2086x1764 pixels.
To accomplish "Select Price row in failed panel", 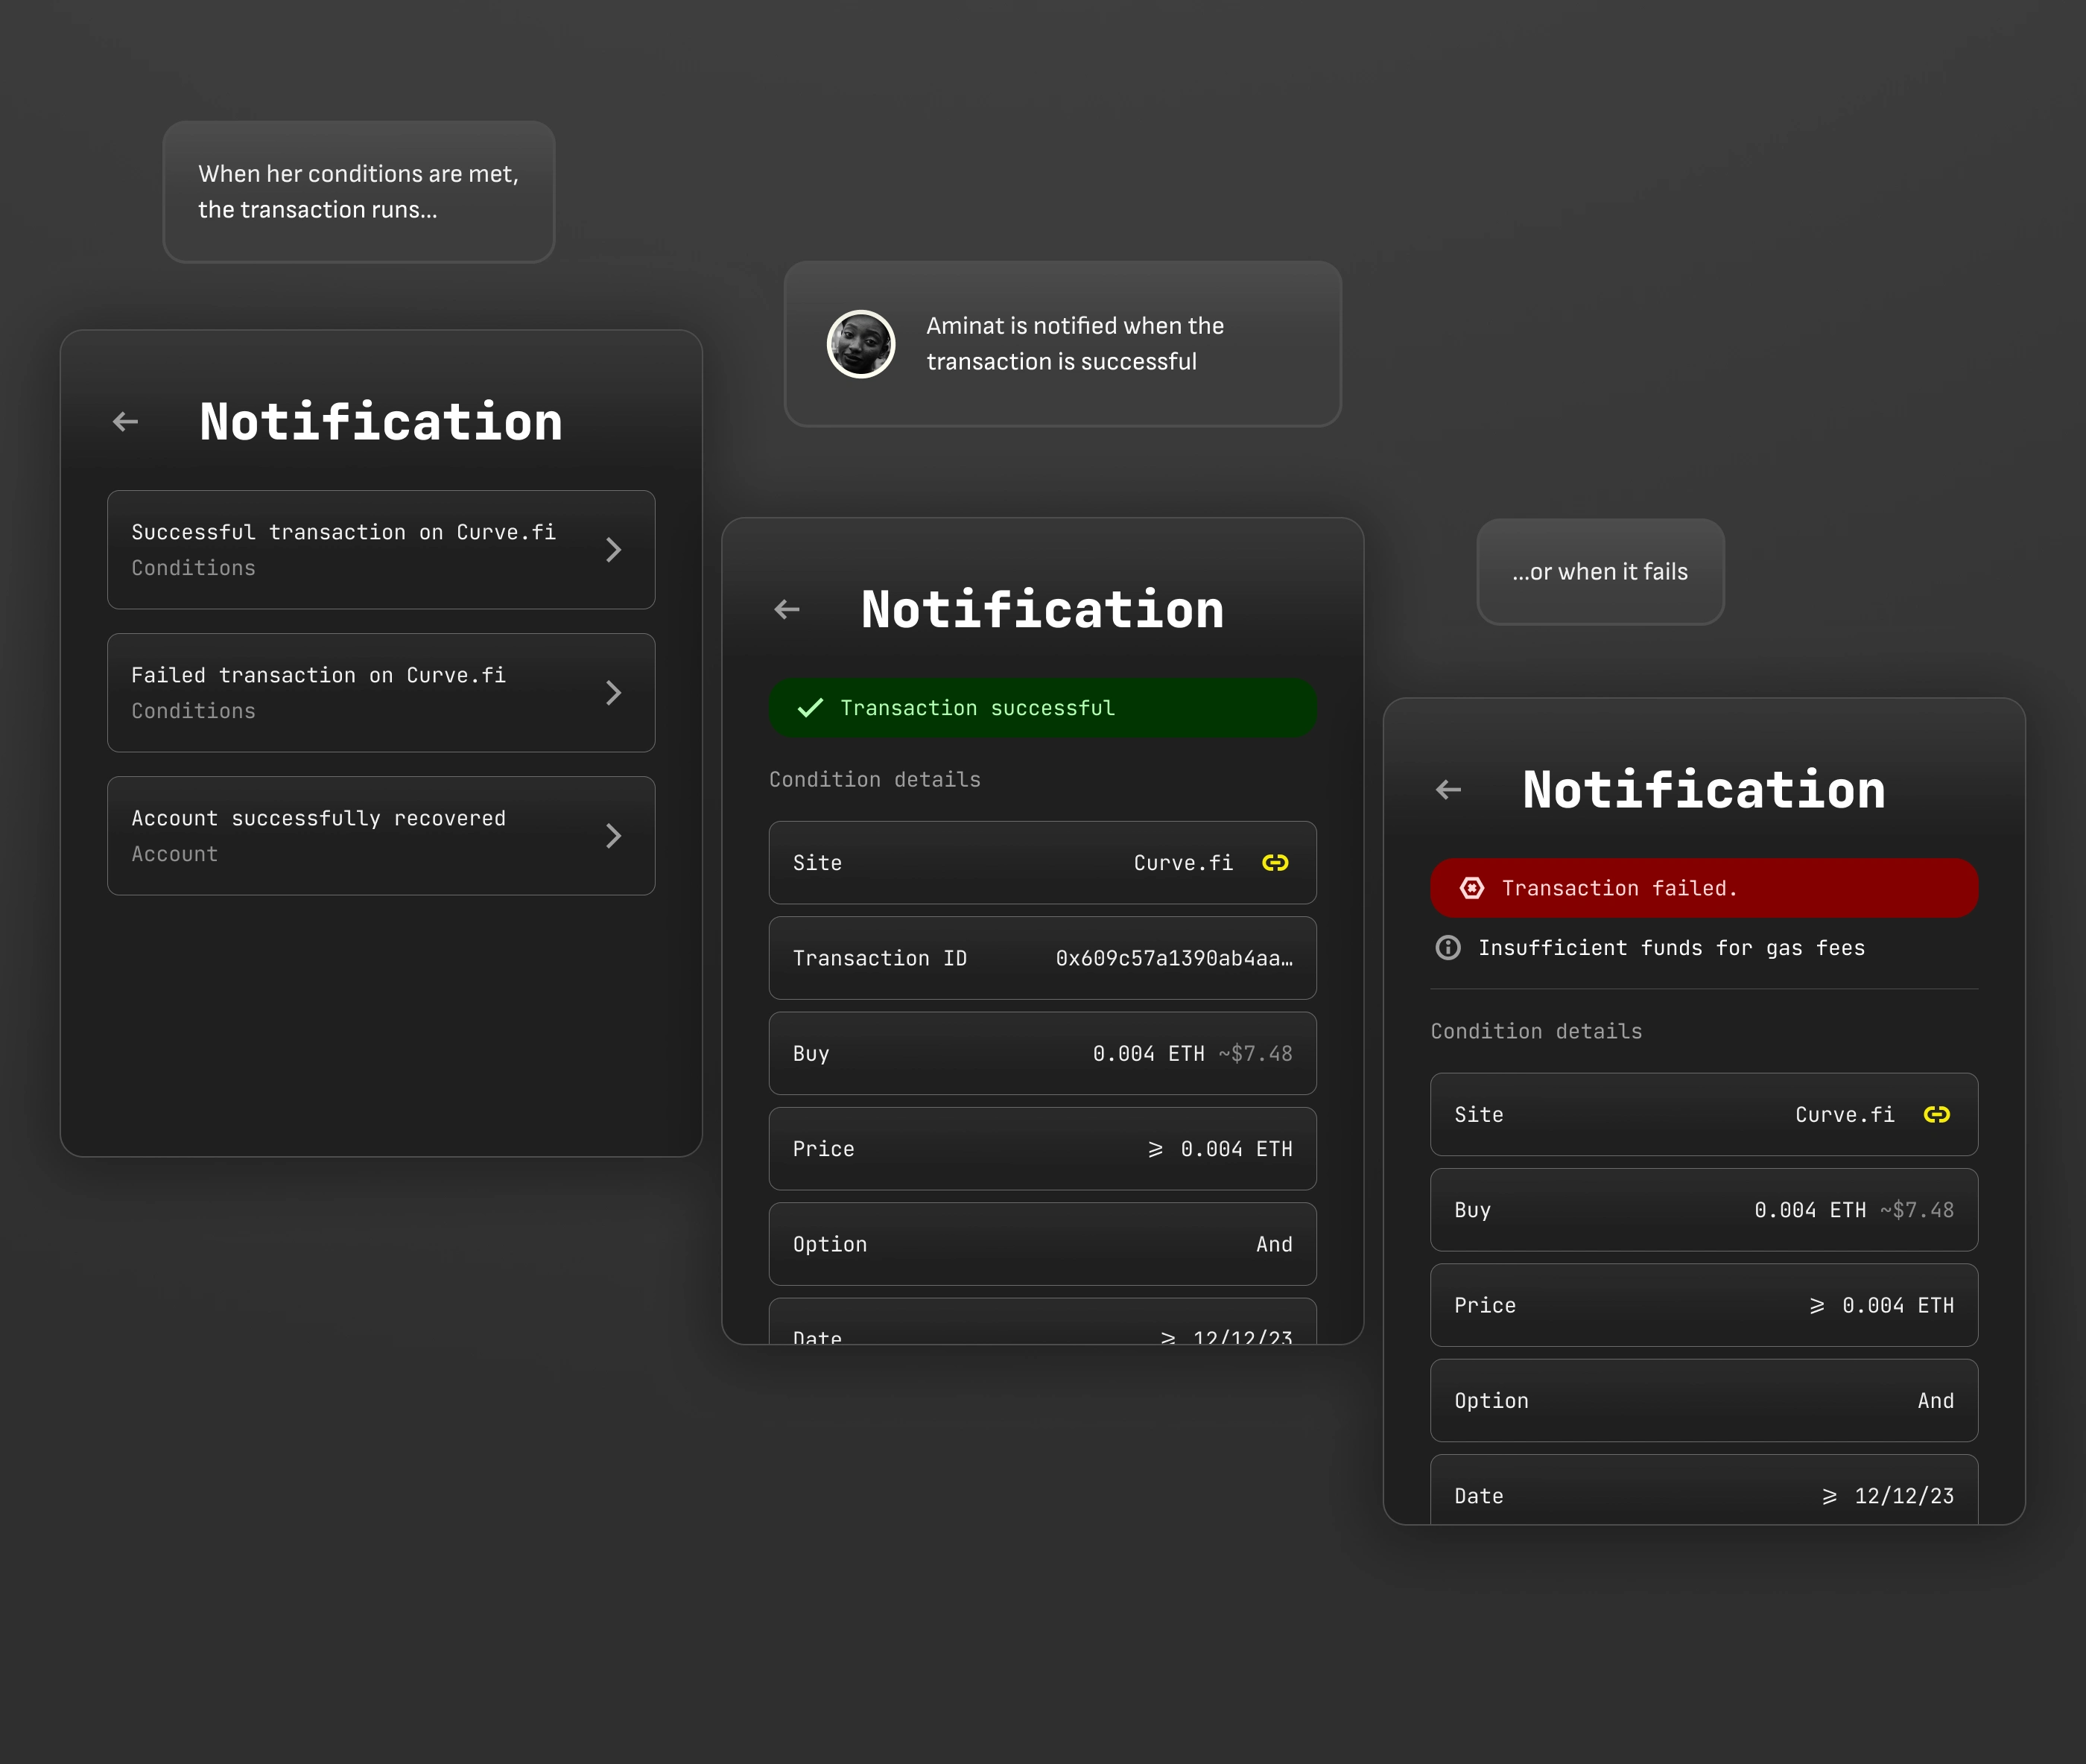I will click(x=1703, y=1305).
